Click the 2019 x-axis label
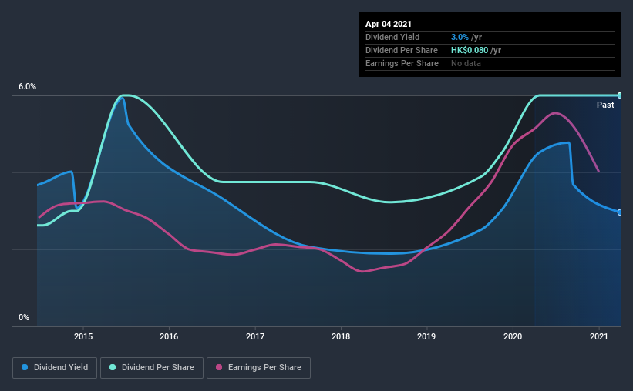633x391 pixels. coord(426,336)
